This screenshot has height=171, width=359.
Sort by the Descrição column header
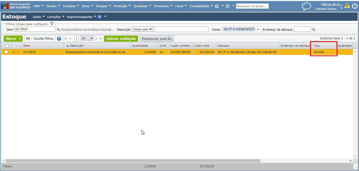click(97, 46)
